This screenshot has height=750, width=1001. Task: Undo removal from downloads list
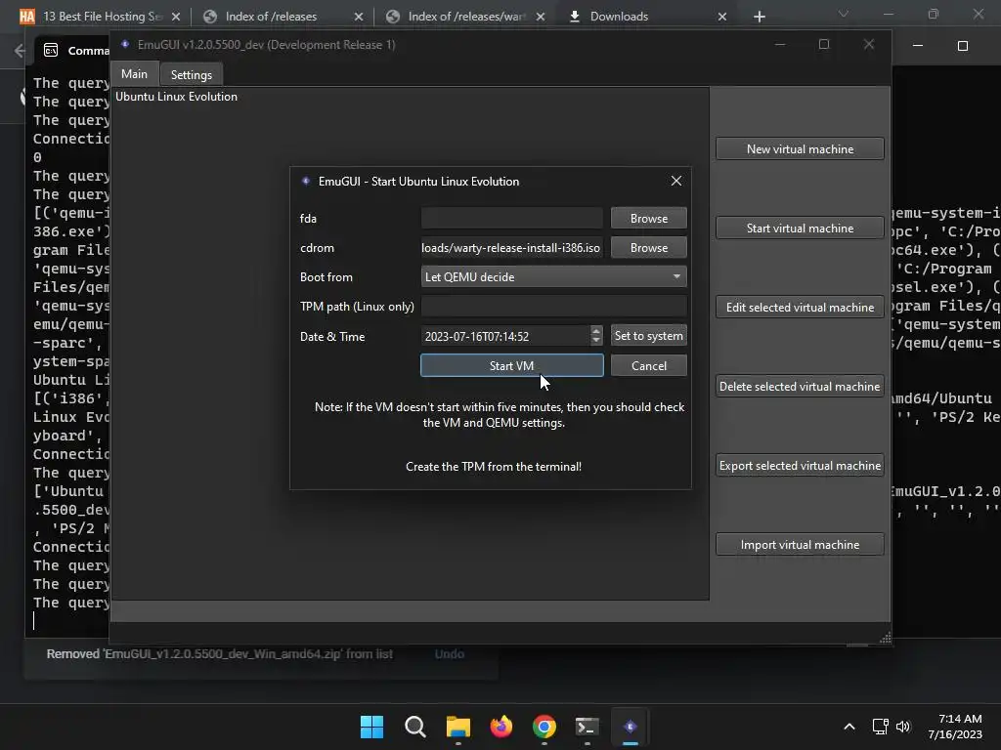pyautogui.click(x=450, y=653)
